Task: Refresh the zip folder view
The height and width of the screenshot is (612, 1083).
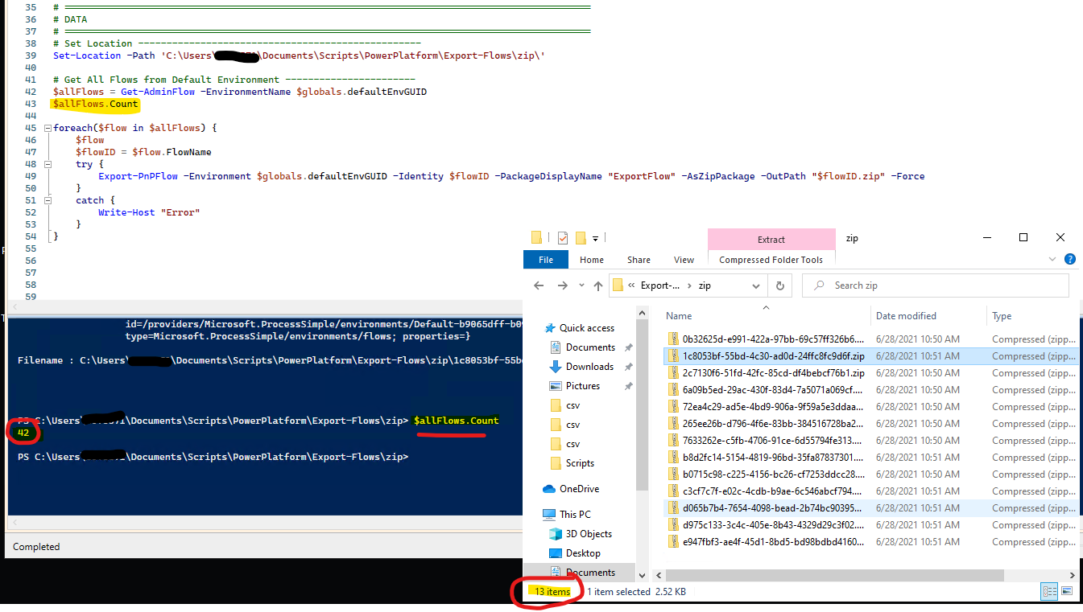Action: click(780, 285)
